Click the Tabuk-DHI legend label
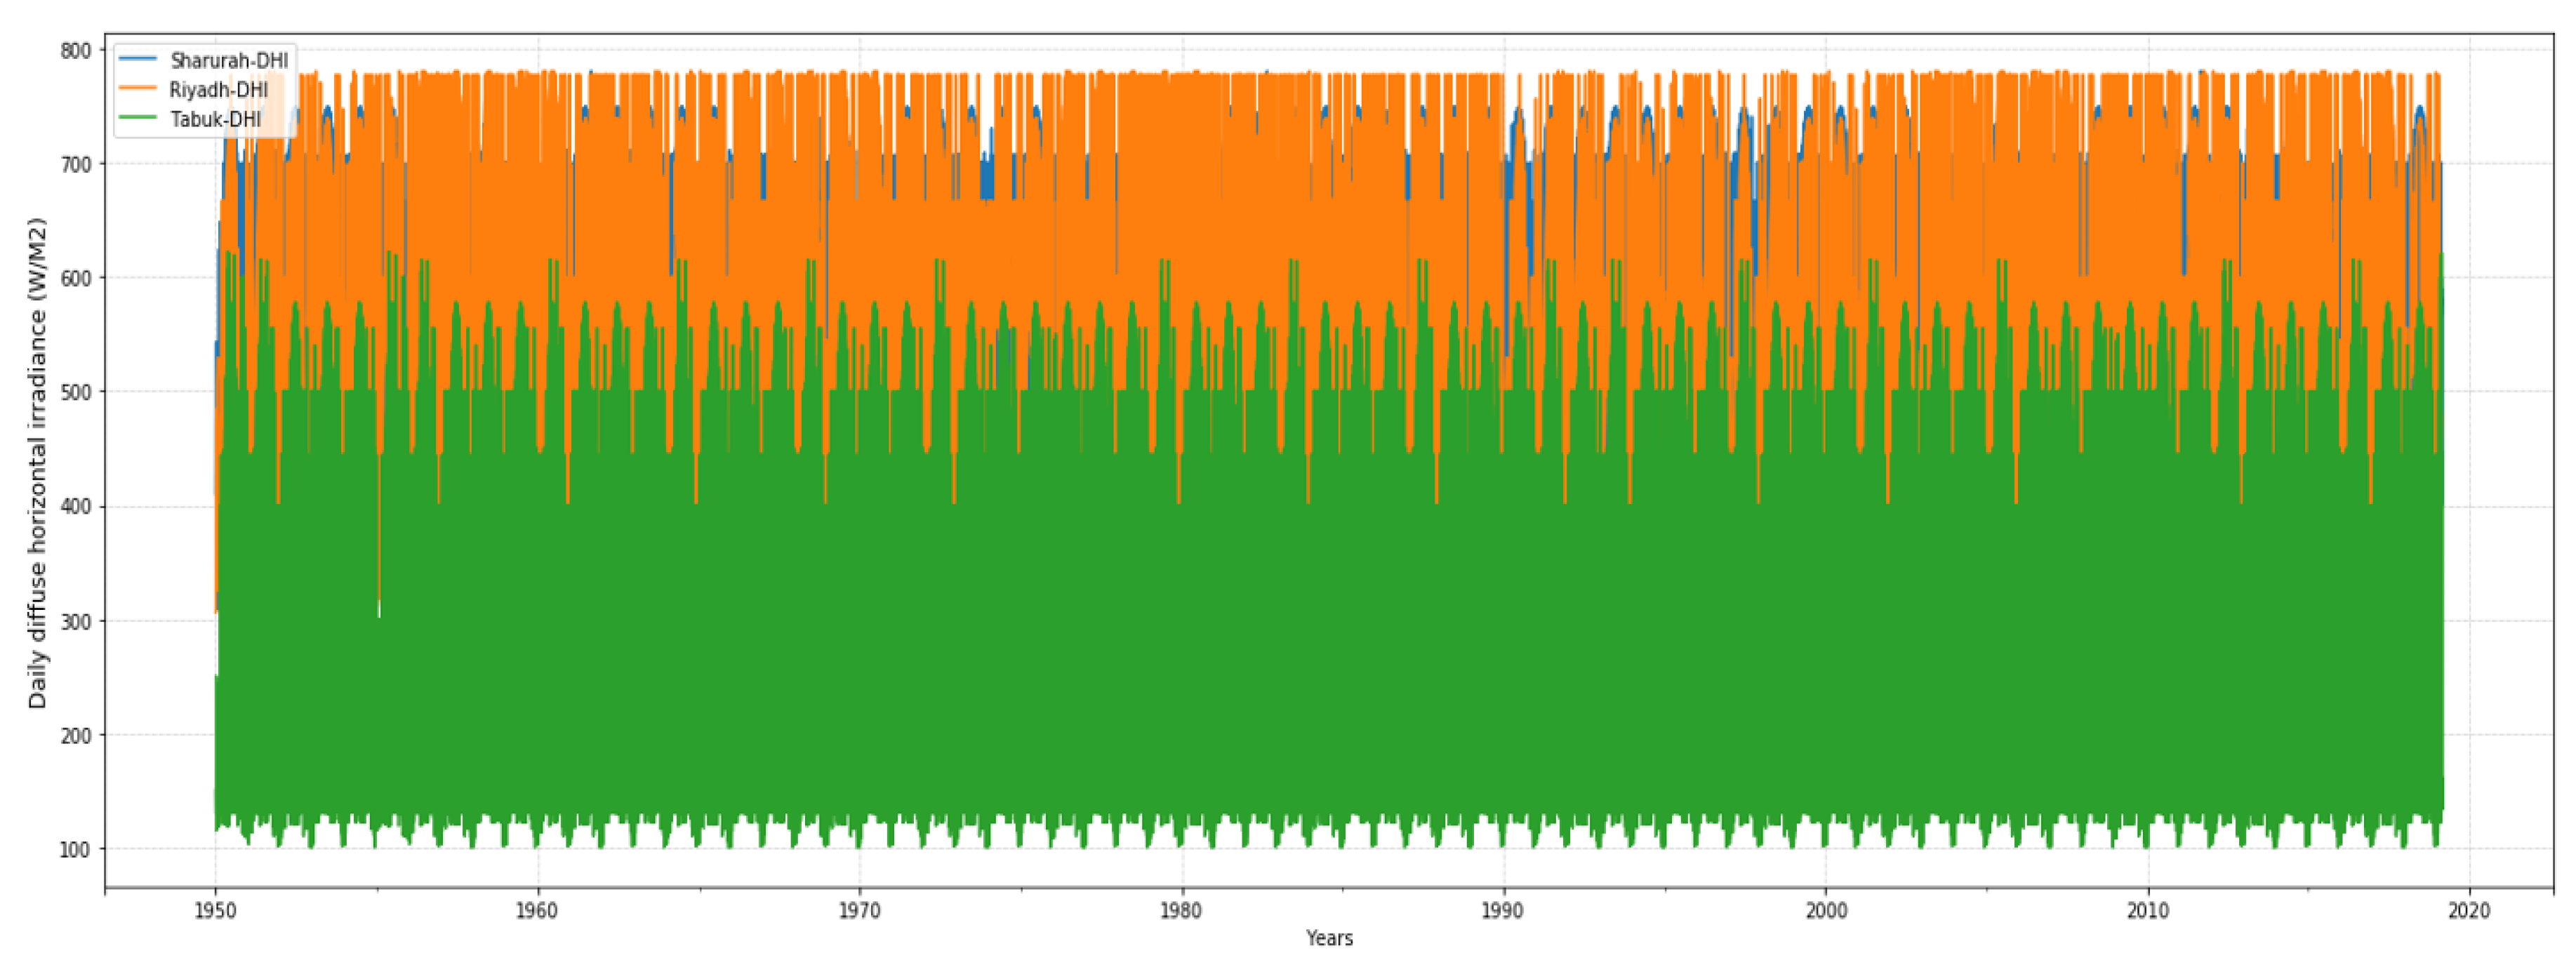 [215, 119]
